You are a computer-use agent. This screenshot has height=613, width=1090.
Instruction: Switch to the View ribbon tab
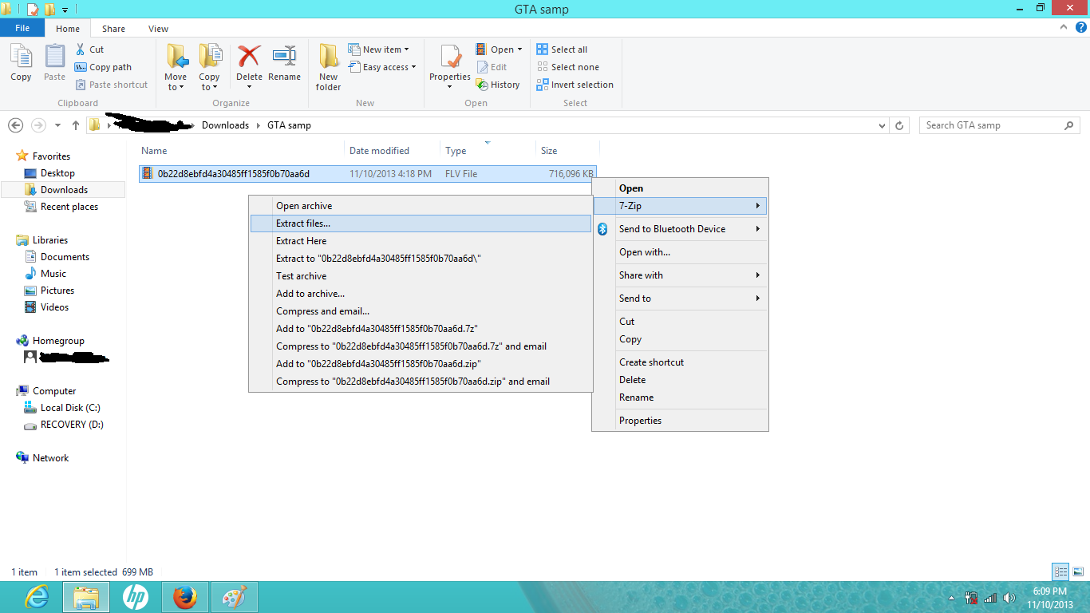158,29
